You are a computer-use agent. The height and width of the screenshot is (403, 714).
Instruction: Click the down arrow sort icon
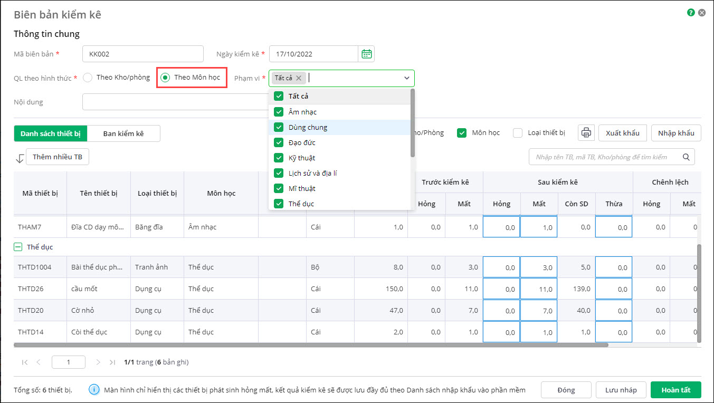coord(20,158)
